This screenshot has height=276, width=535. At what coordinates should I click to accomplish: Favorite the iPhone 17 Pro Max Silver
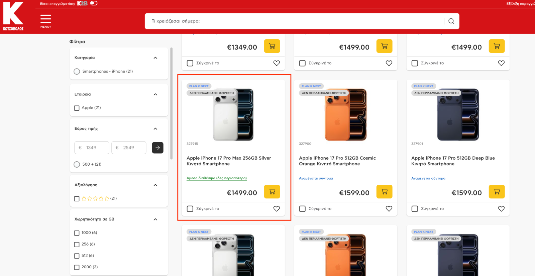pos(277,209)
